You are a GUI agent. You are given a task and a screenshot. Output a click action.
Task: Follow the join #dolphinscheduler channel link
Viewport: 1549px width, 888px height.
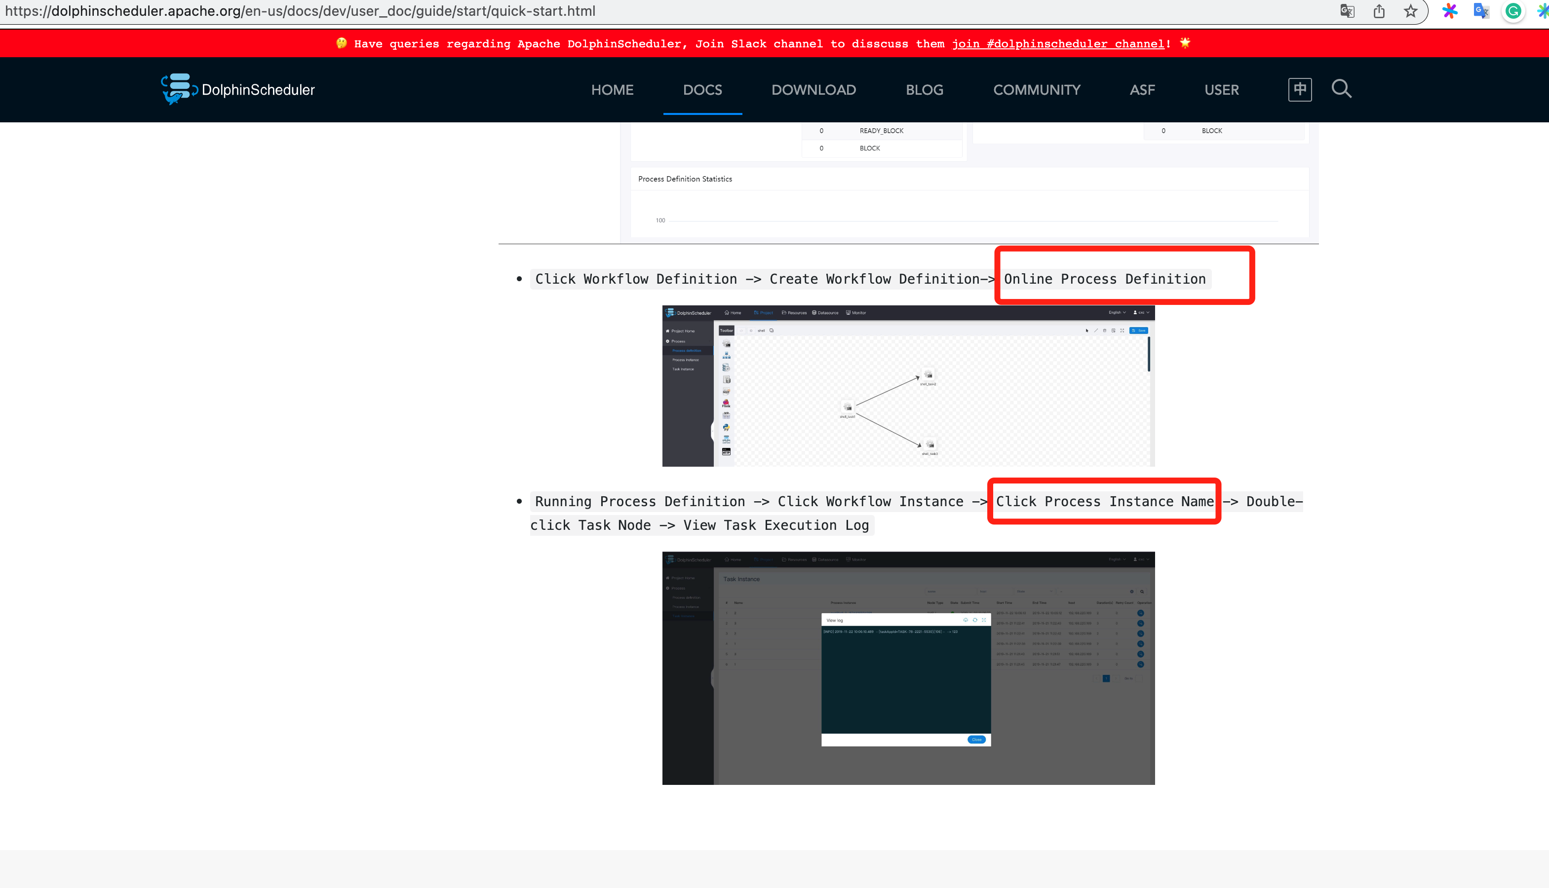(x=1058, y=44)
